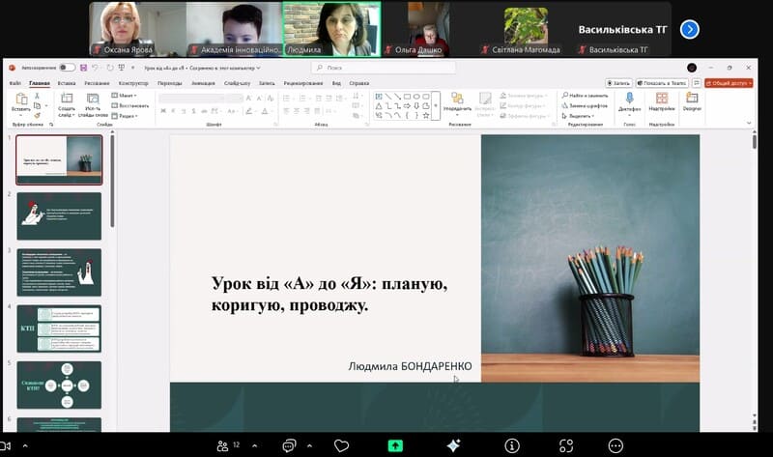Screen dimensions: 773x457
Task: Click the slide title text Урок від «А» до «Я»
Action: (329, 295)
